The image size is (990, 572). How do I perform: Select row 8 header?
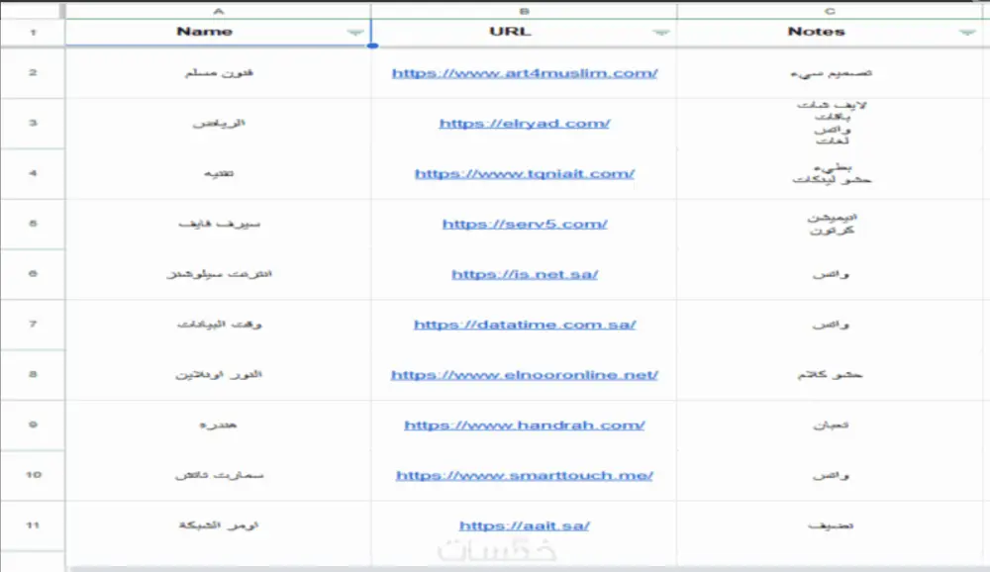(33, 374)
